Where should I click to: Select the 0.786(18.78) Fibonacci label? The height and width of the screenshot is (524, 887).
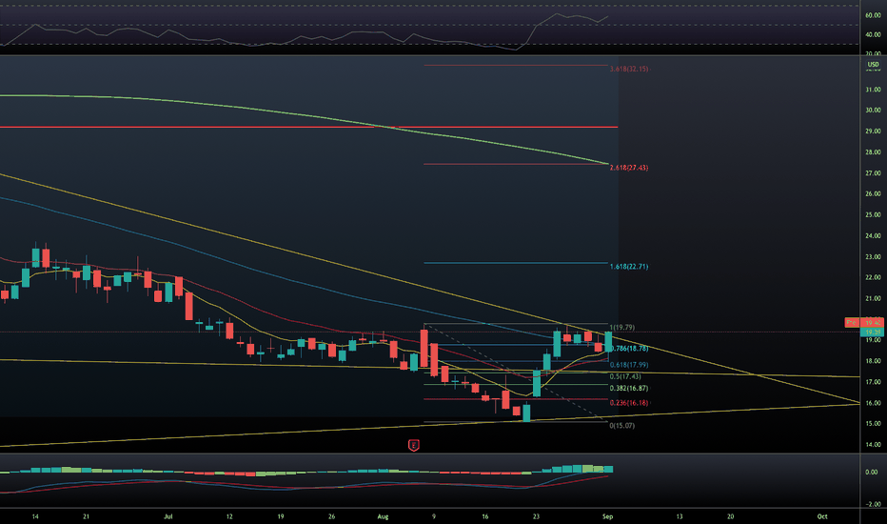coord(629,349)
